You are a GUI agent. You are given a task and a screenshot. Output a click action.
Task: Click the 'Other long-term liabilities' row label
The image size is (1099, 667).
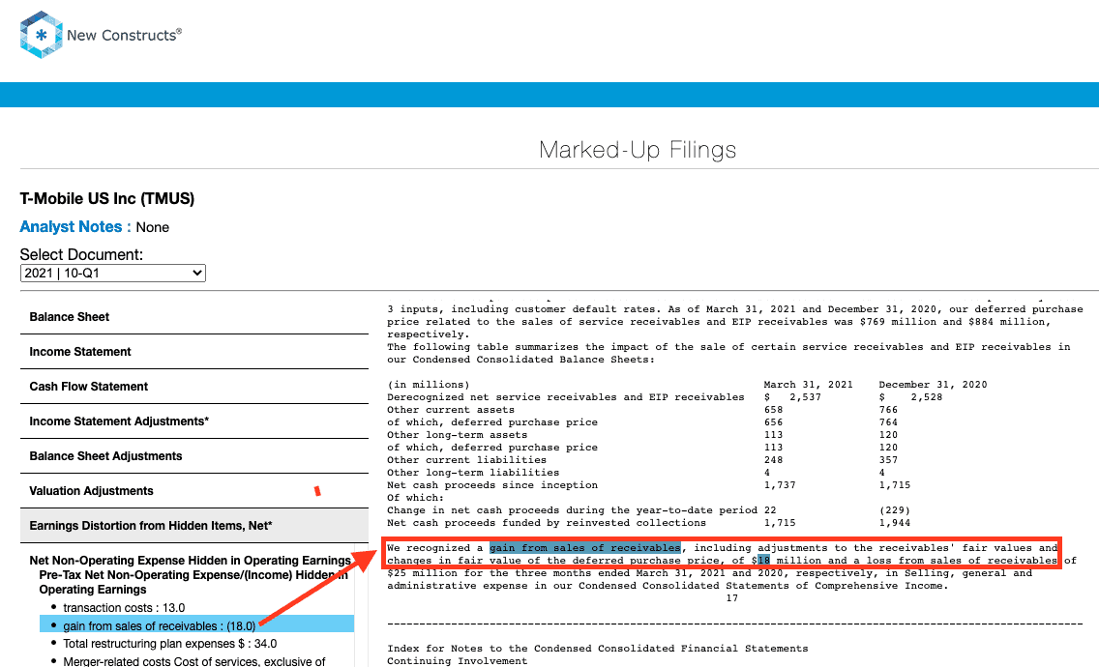473,473
